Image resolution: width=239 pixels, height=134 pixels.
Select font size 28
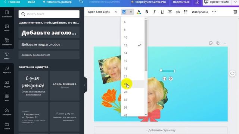tap(133, 92)
